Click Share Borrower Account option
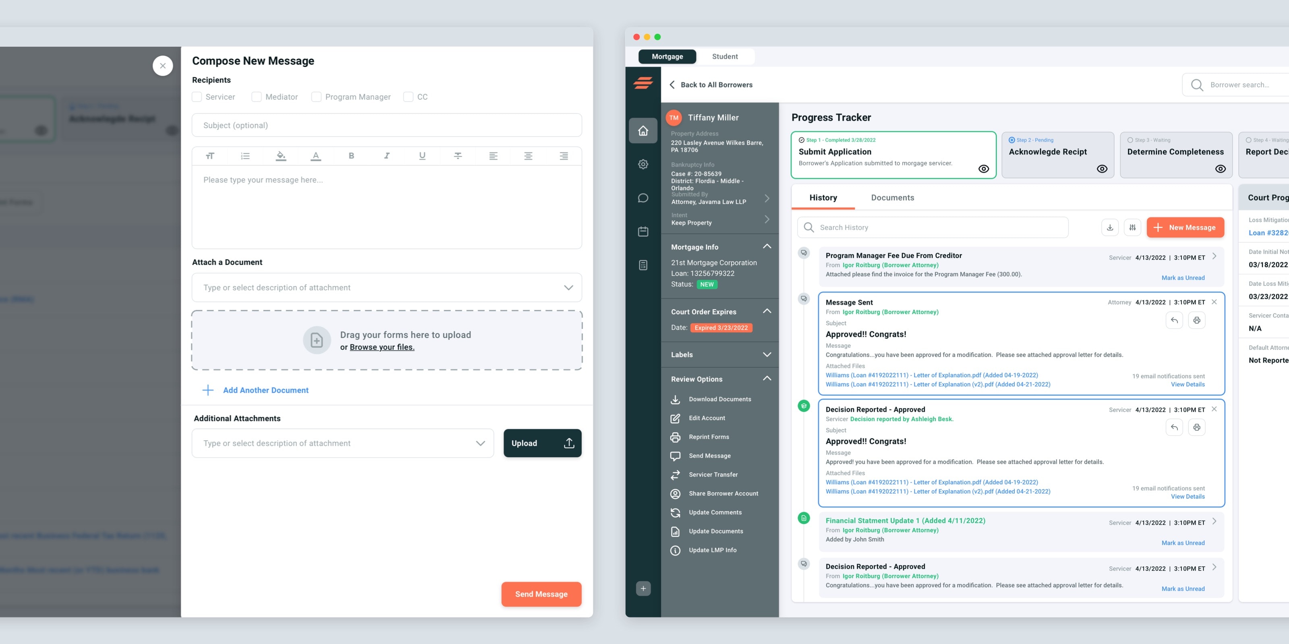The height and width of the screenshot is (644, 1289). coord(714,494)
